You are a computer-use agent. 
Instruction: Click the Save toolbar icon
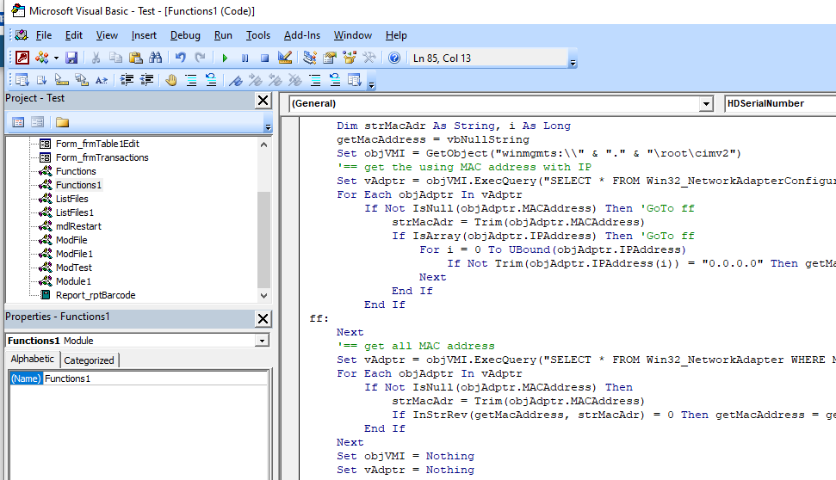pos(71,58)
